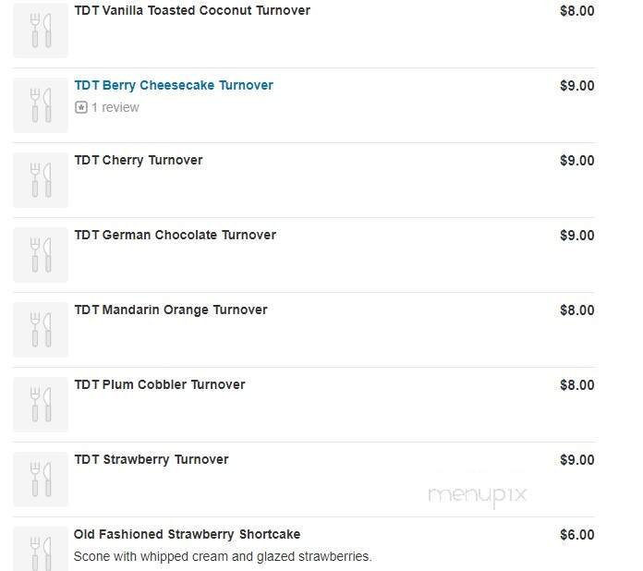
Task: Click placeholder icon for TDT Strawberry Turnover
Action: click(x=41, y=479)
